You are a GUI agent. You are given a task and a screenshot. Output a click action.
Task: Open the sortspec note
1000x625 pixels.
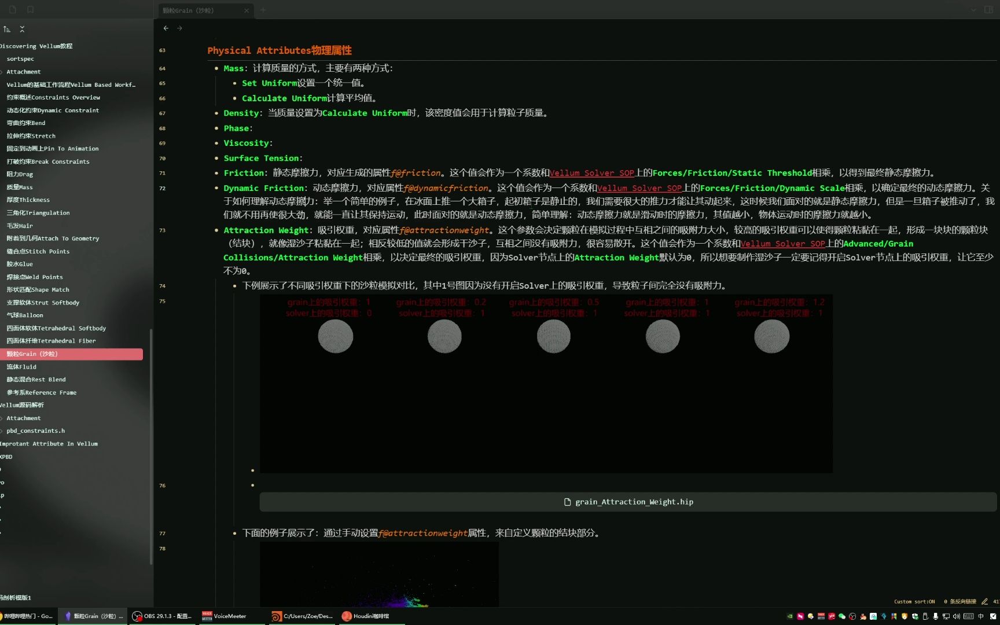(20, 59)
